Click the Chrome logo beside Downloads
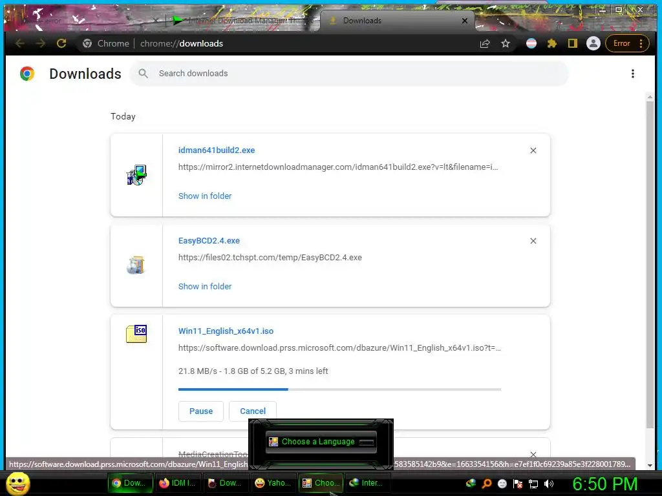The width and height of the screenshot is (662, 496). tap(27, 74)
